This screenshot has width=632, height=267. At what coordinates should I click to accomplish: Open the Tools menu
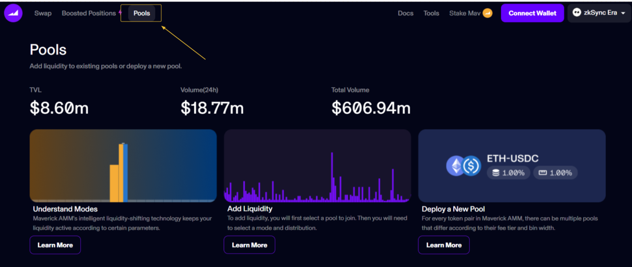click(431, 13)
